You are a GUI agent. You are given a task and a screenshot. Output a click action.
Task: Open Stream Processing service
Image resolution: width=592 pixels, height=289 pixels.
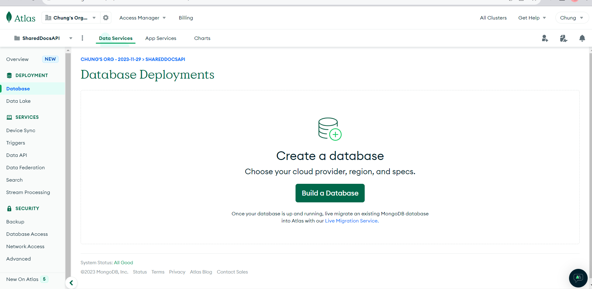point(28,192)
